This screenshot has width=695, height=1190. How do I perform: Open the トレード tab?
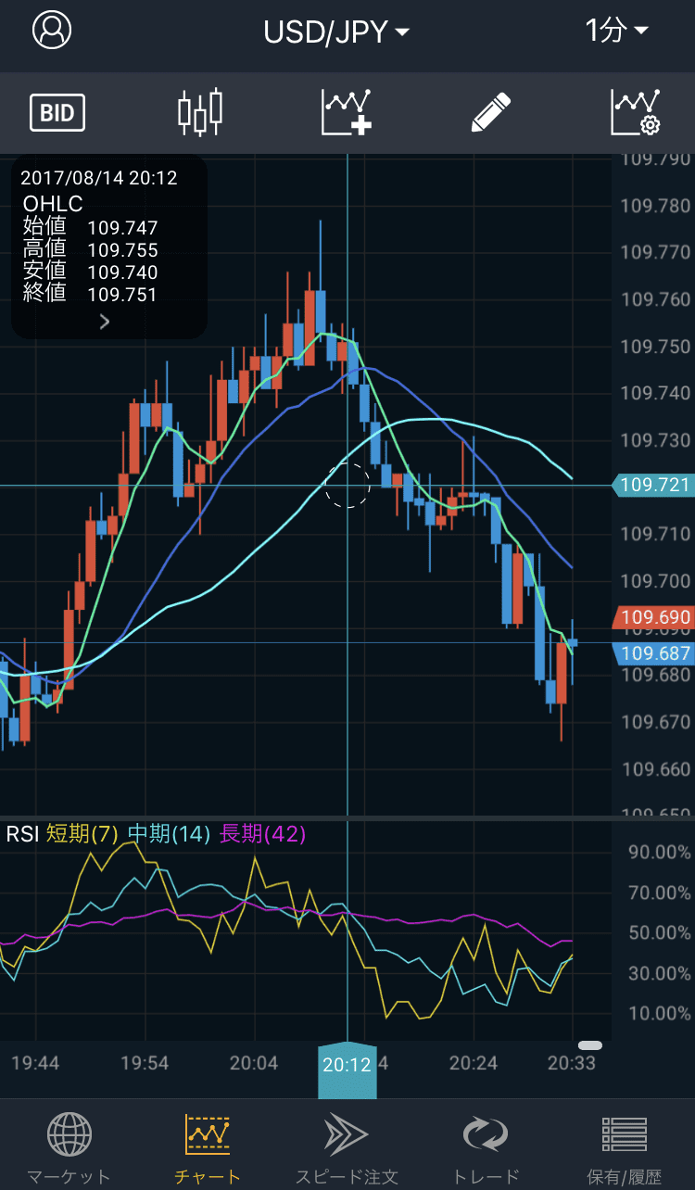click(486, 1149)
